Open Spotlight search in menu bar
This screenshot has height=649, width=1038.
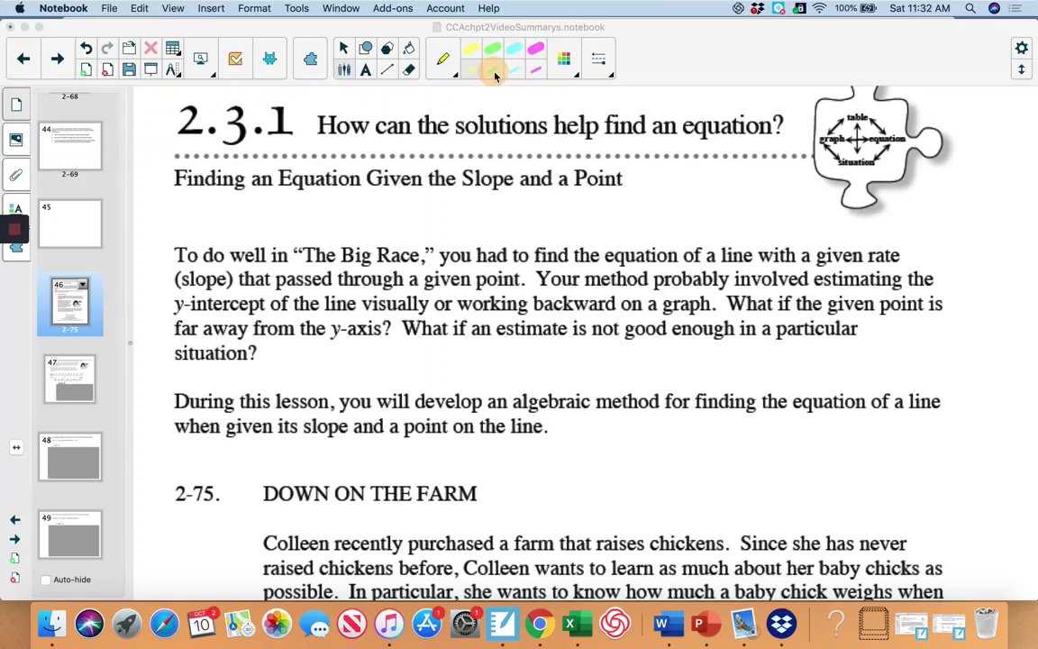point(970,8)
